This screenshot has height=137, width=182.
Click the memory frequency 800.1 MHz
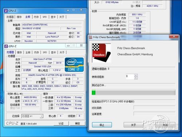[137, 15]
